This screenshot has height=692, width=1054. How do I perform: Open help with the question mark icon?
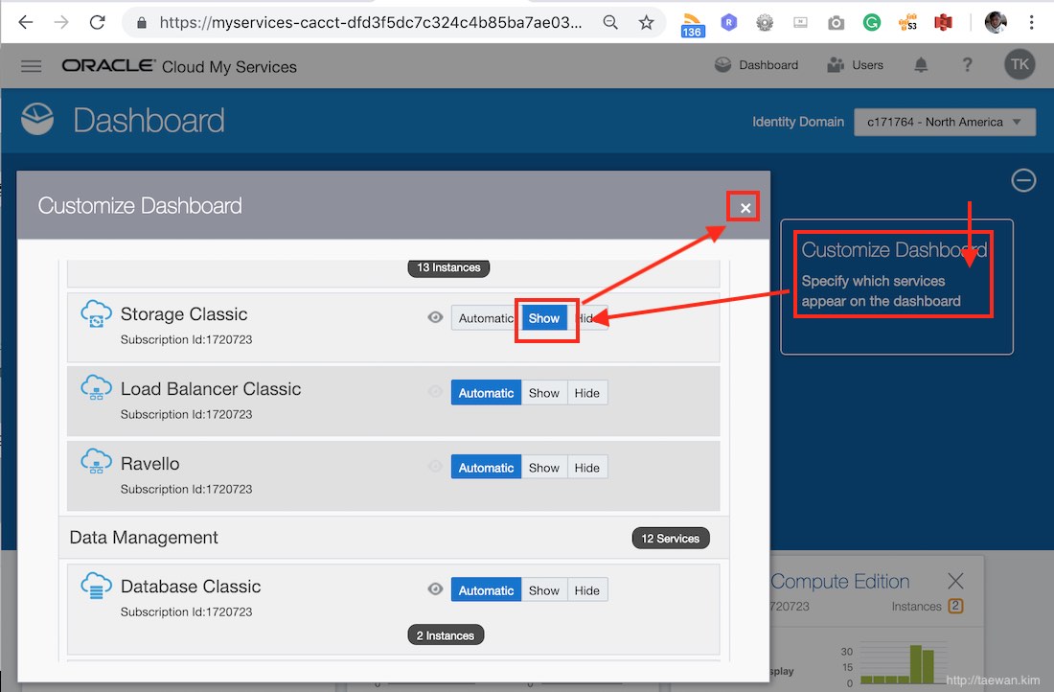(968, 64)
